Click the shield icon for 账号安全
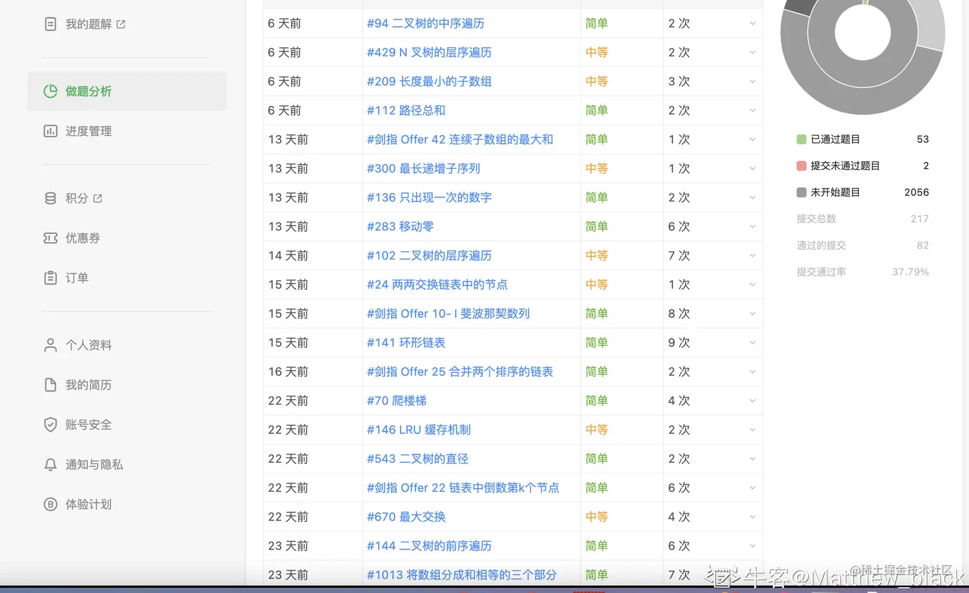The image size is (969, 593). pos(51,424)
